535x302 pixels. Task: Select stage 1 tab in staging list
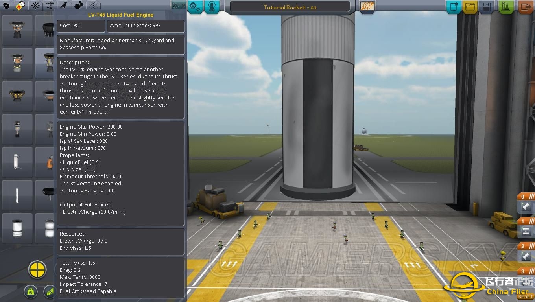526,221
